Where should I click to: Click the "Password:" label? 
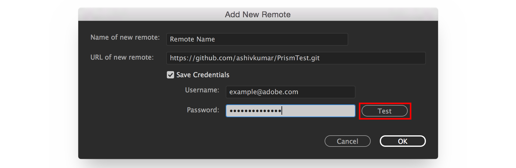pos(203,110)
